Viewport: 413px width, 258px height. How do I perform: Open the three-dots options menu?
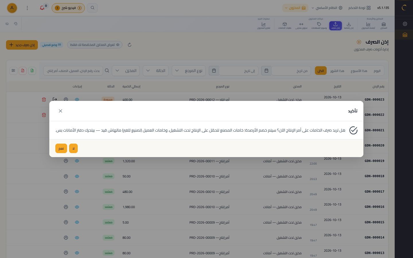coord(27,8)
